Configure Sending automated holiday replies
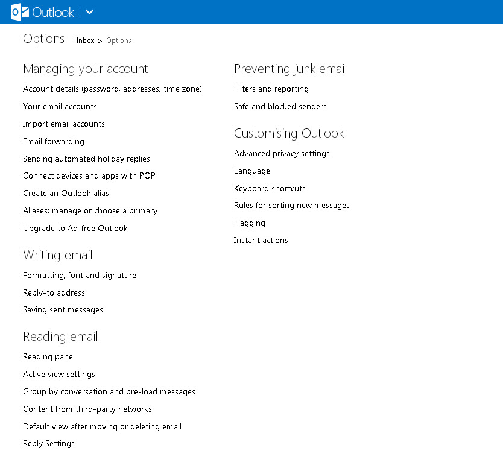The image size is (503, 471). pos(86,159)
